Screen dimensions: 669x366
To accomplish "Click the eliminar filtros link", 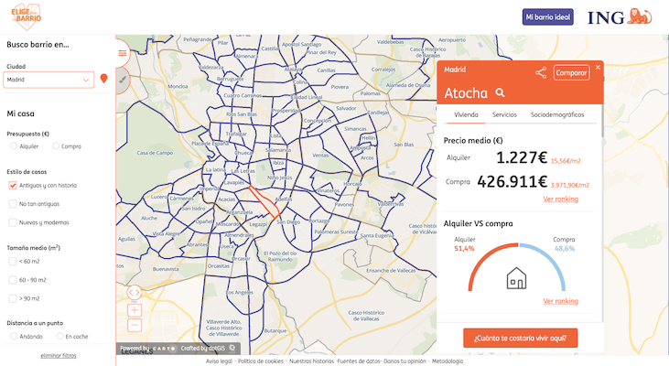I will [59, 356].
